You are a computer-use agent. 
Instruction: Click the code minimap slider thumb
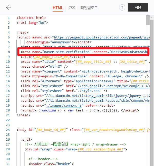[x=148, y=20]
